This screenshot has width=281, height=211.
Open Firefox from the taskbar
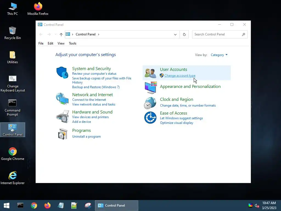point(47,206)
